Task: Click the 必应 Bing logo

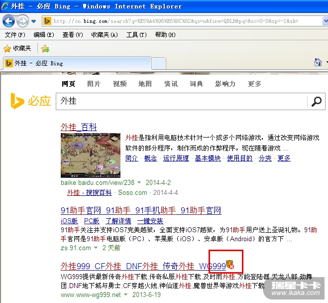Action: click(x=30, y=101)
